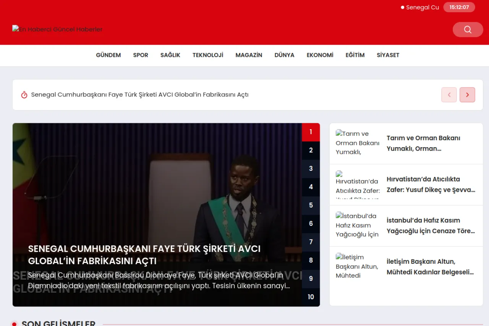Screen dimensions: 489x326
Task: Open the search magnifier button
Action: click(468, 29)
